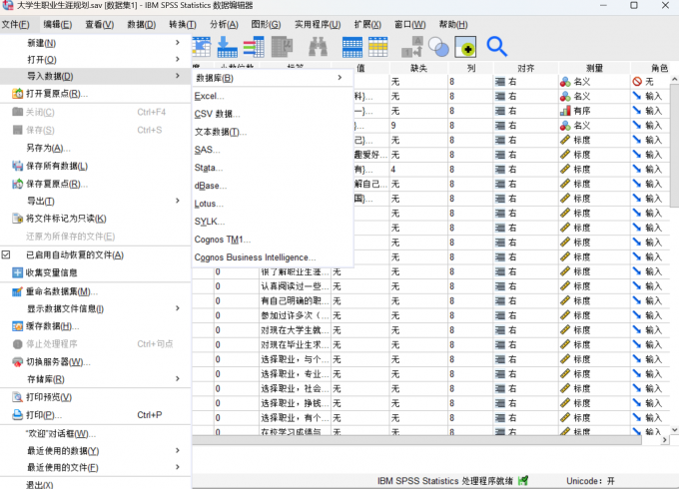Expand the 存储库(R) submenu arrow
This screenshot has width=679, height=489.
[178, 378]
